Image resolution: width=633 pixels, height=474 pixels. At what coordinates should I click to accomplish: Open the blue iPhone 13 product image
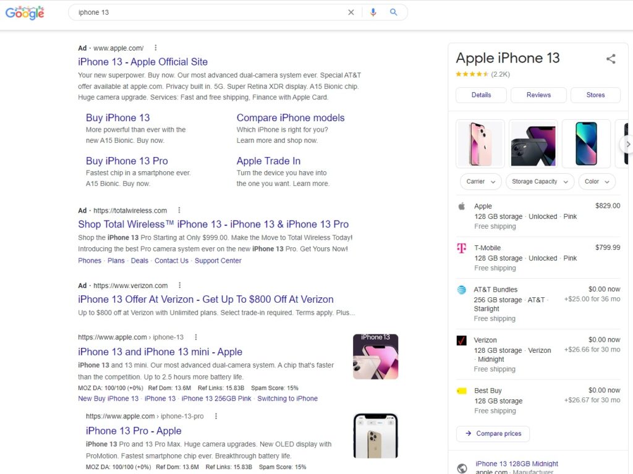pos(586,144)
